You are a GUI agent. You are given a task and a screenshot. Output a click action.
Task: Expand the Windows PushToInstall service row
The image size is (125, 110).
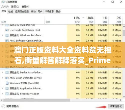click(3, 35)
